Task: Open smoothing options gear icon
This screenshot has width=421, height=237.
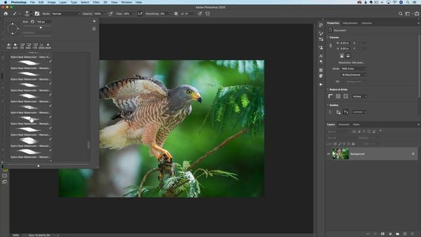Action: [x=176, y=13]
